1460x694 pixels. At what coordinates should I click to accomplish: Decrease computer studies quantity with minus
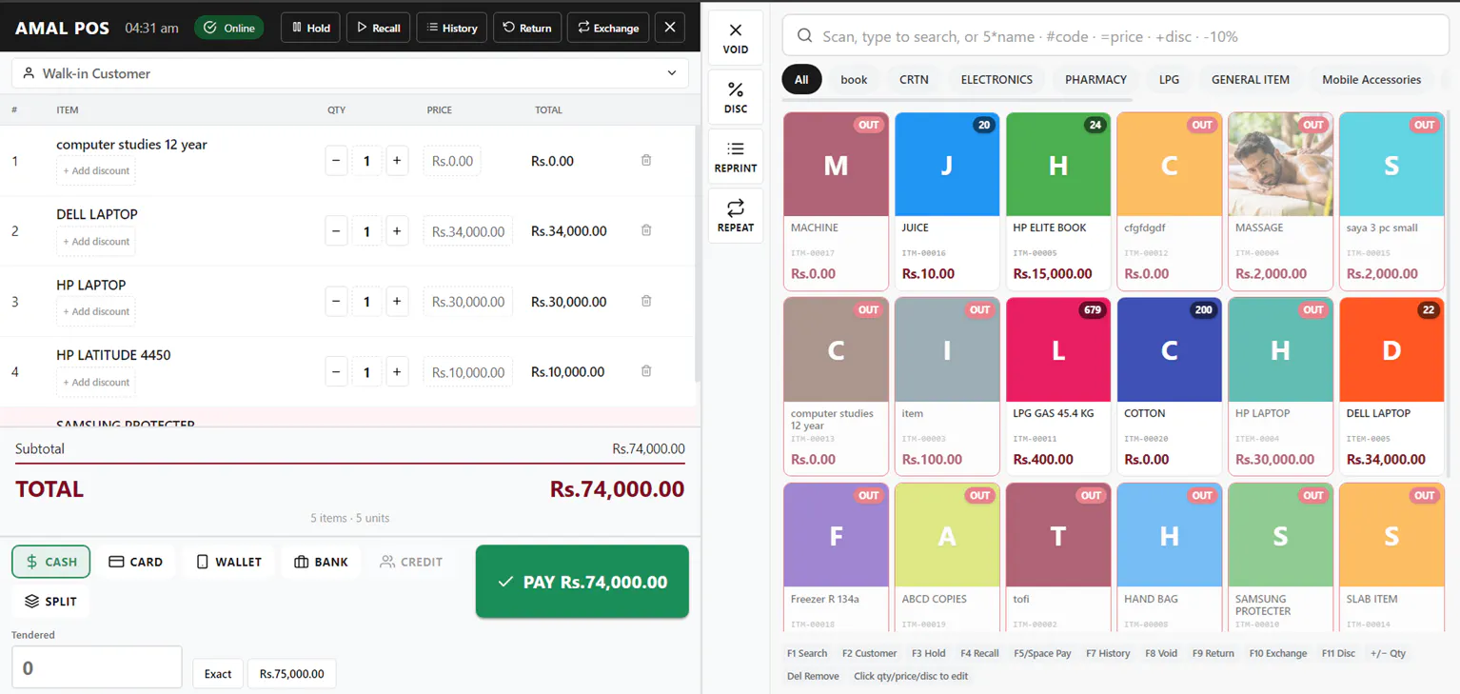point(336,161)
